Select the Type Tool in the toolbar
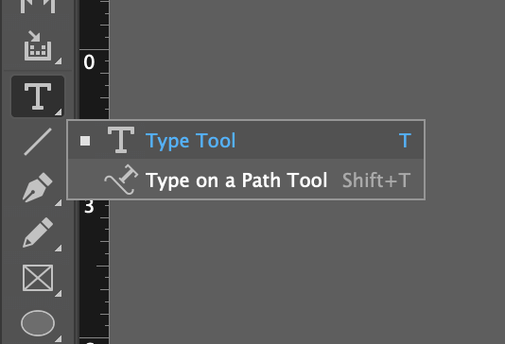 (38, 96)
